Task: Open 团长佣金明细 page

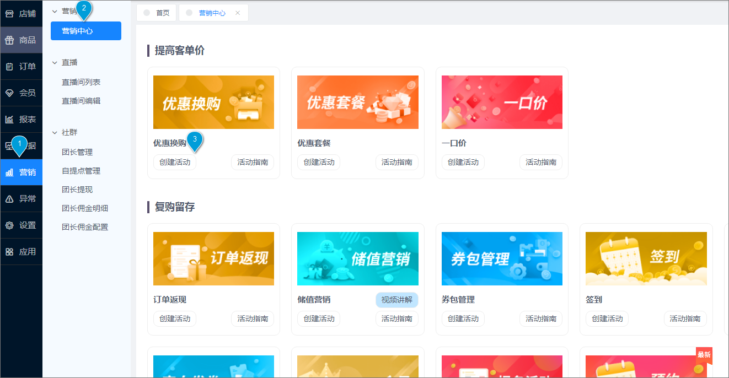Action: (85, 208)
